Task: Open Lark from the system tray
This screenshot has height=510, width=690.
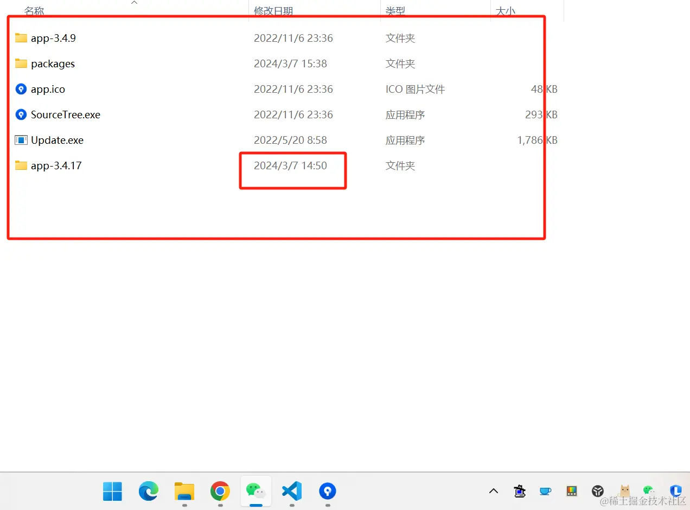Action: click(x=675, y=491)
